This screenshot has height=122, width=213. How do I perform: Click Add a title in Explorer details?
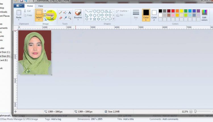128,119
